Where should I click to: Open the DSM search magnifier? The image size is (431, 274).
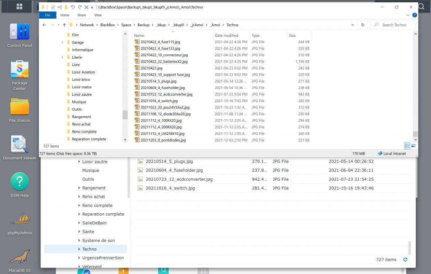pos(421,6)
